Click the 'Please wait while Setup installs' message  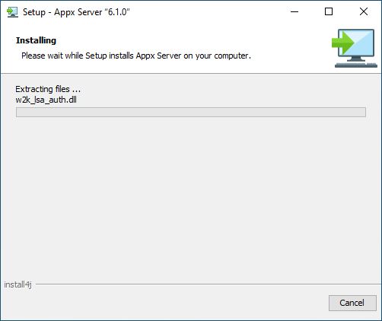136,56
